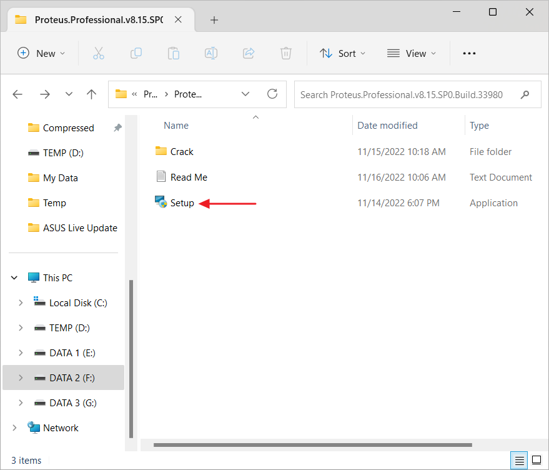
Task: Click the Paste clipboard icon
Action: point(173,53)
